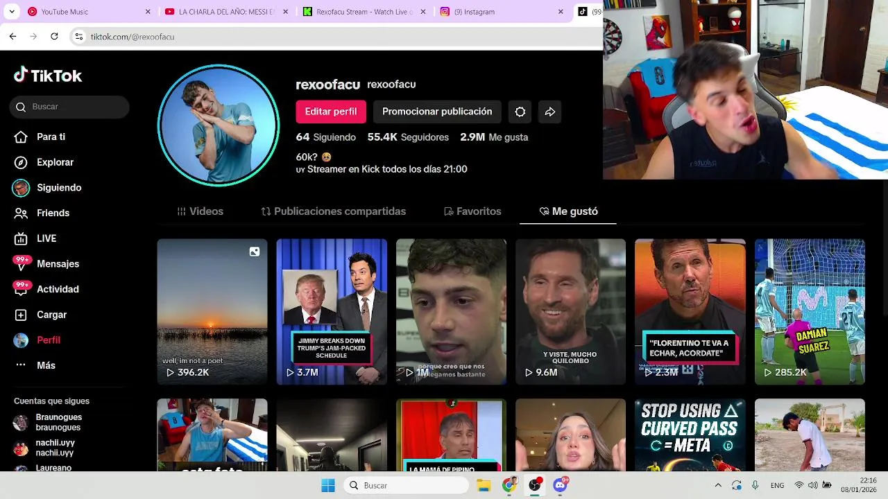Open Actividad notifications
Viewport: 888px width, 499px height.
46,289
